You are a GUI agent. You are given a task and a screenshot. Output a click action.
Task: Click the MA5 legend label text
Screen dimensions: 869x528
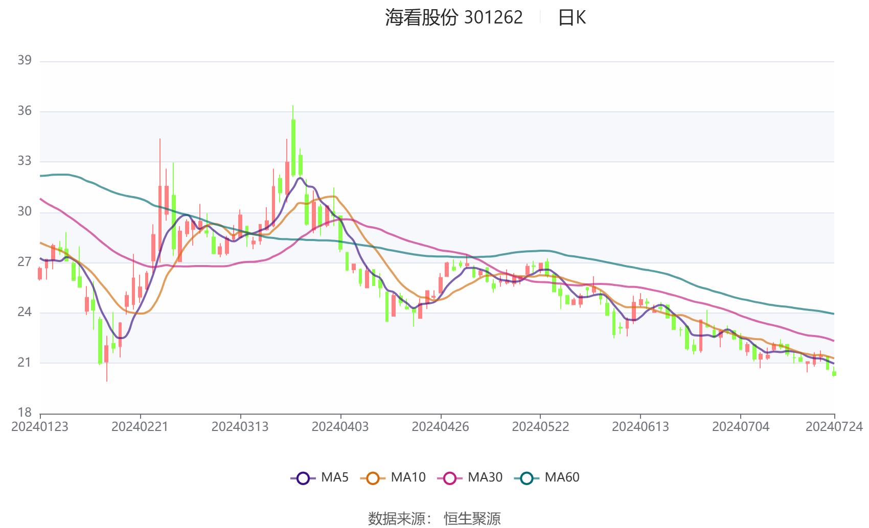335,477
